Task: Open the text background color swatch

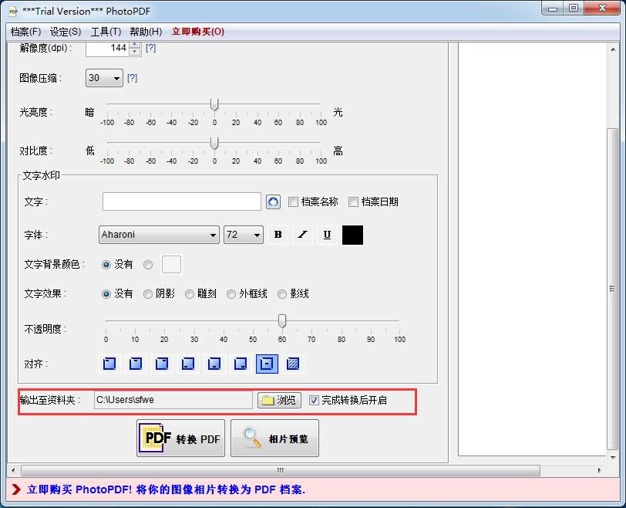Action: [x=171, y=265]
